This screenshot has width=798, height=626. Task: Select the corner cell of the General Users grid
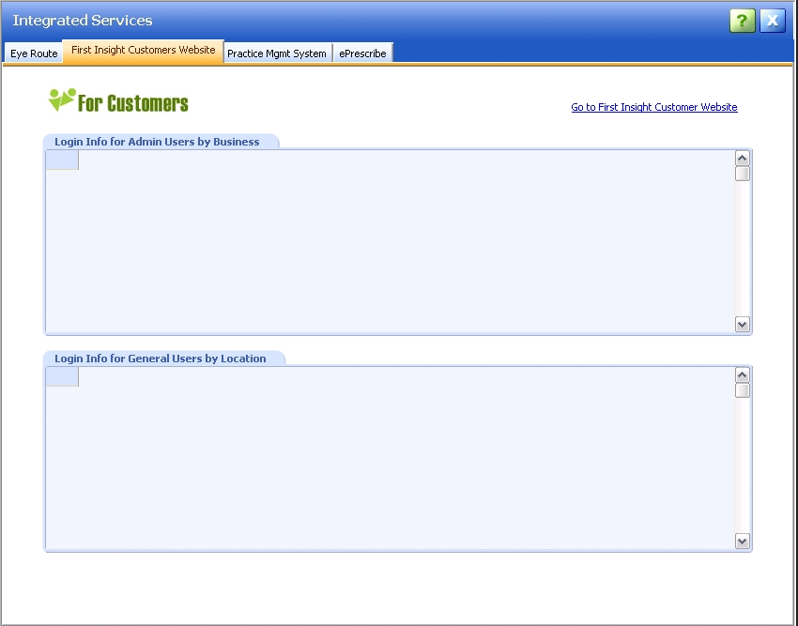62,377
